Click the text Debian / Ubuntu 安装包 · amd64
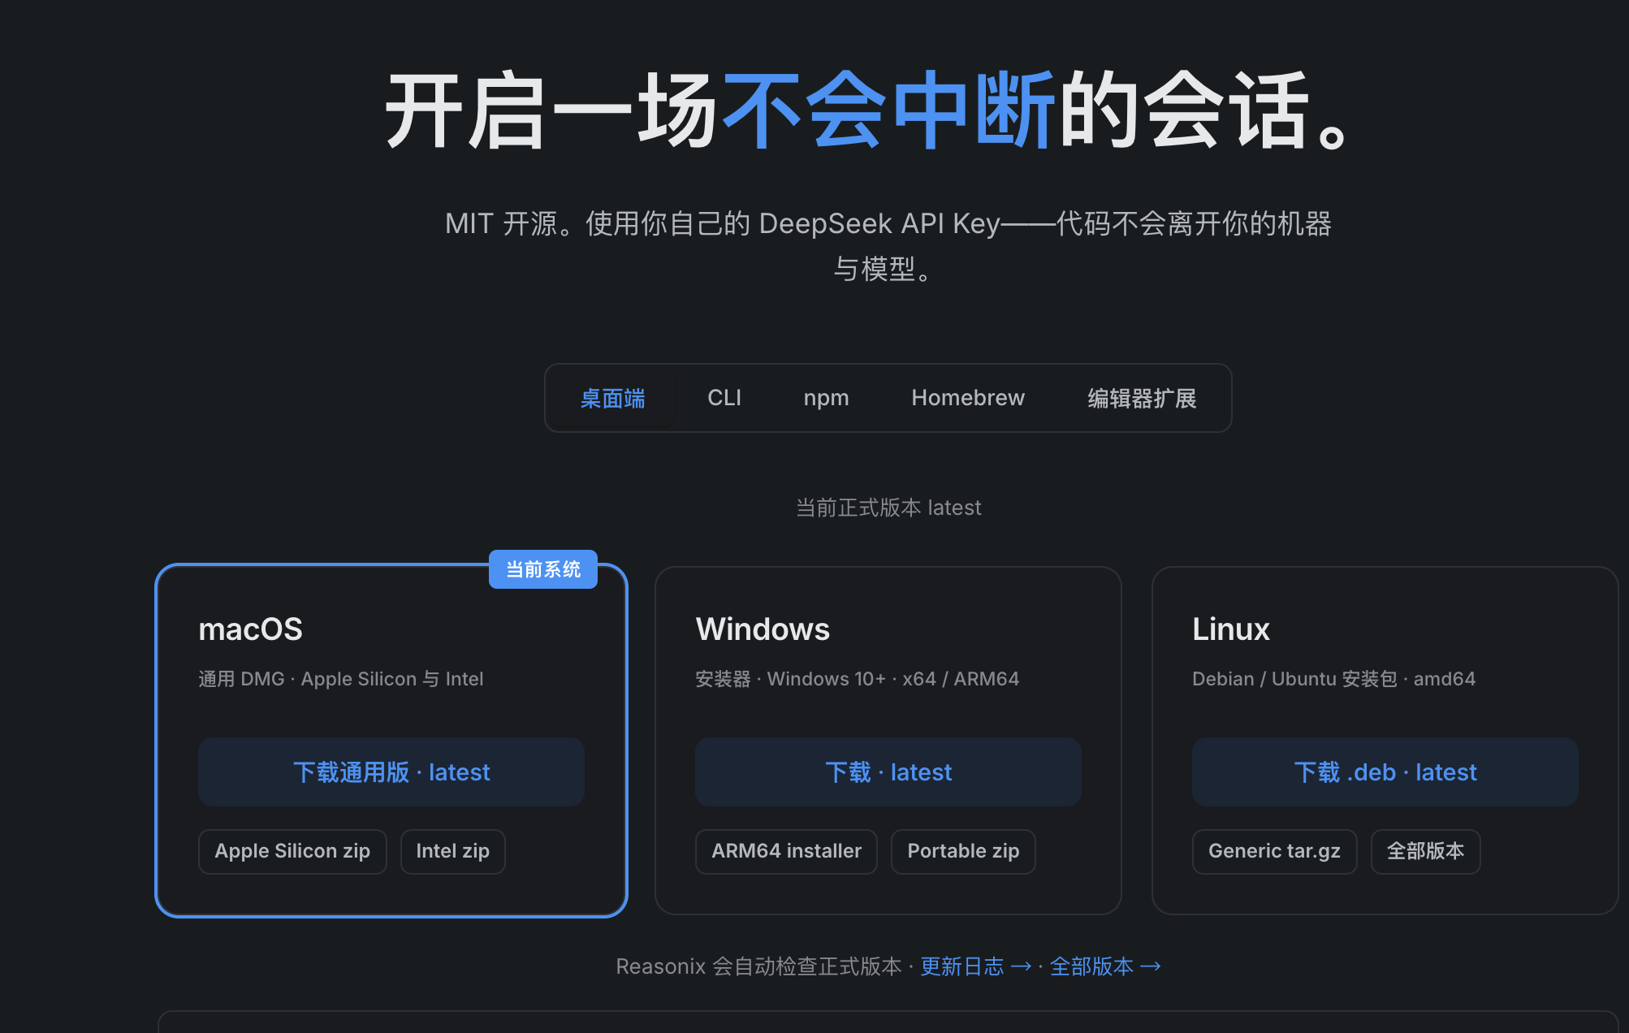1629x1033 pixels. (1334, 679)
